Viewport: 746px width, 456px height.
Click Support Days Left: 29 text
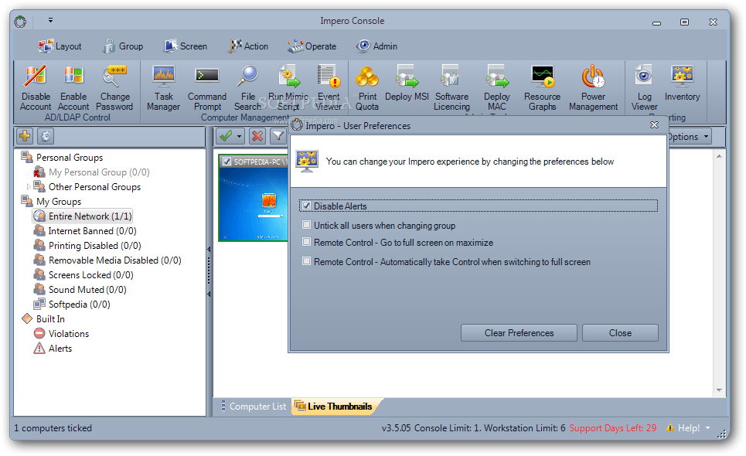pyautogui.click(x=613, y=428)
